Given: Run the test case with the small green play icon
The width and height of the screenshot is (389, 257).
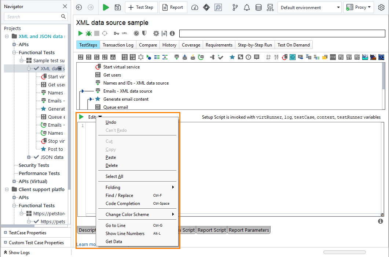Looking at the screenshot, I should click(80, 33).
